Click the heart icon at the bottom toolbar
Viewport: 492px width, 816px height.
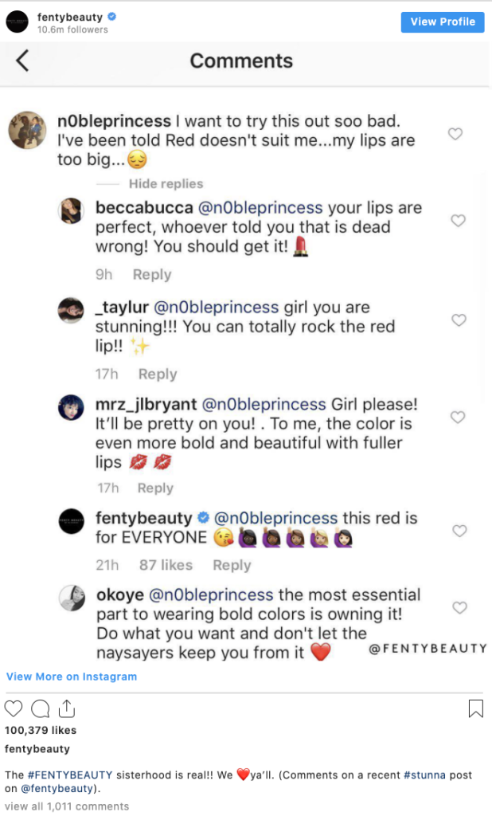pyautogui.click(x=14, y=708)
